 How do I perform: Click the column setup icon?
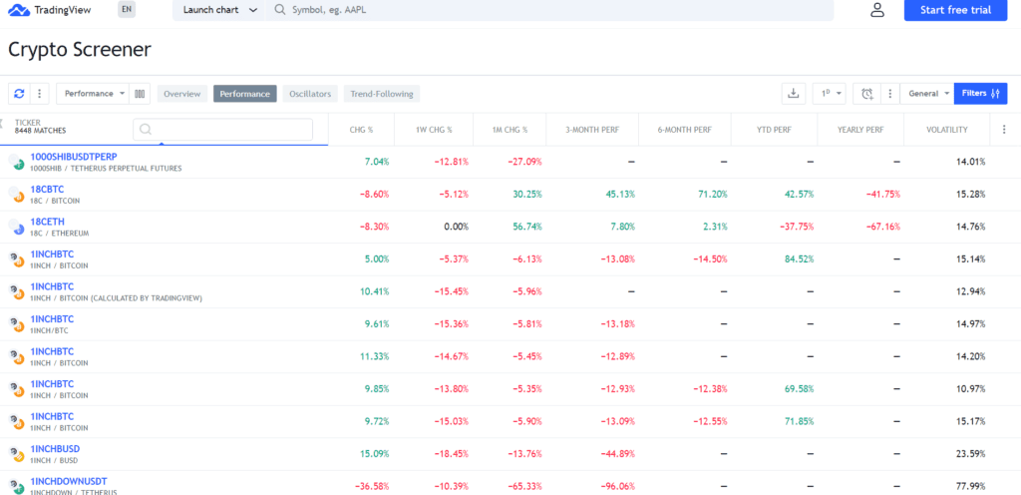tap(140, 94)
